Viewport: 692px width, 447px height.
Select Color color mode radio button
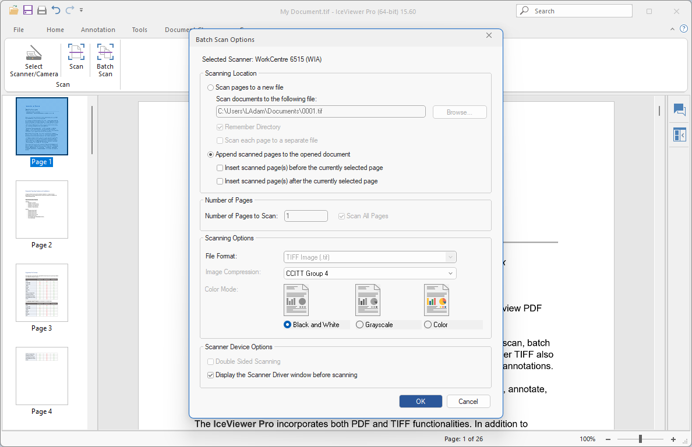pyautogui.click(x=428, y=324)
